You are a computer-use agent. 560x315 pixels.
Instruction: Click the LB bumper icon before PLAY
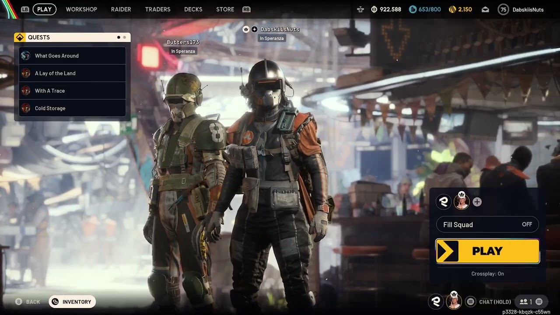tap(25, 9)
